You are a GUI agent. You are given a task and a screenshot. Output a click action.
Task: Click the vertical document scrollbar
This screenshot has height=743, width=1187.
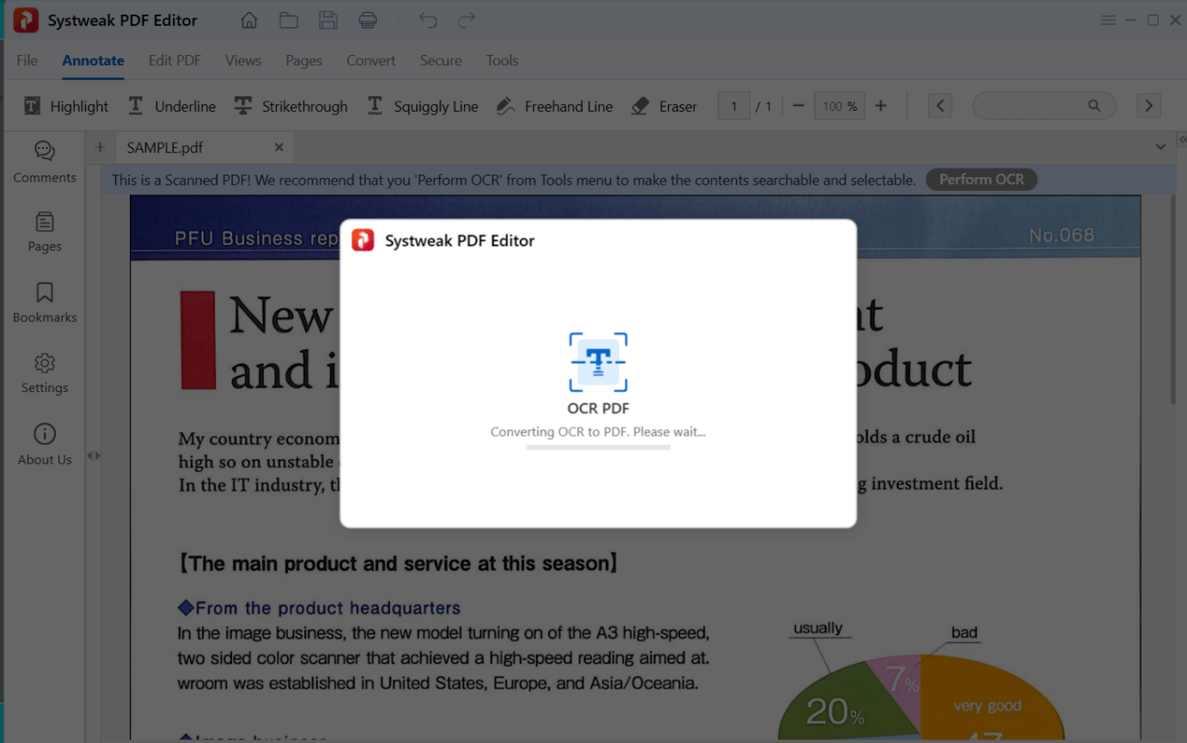[x=1173, y=301]
